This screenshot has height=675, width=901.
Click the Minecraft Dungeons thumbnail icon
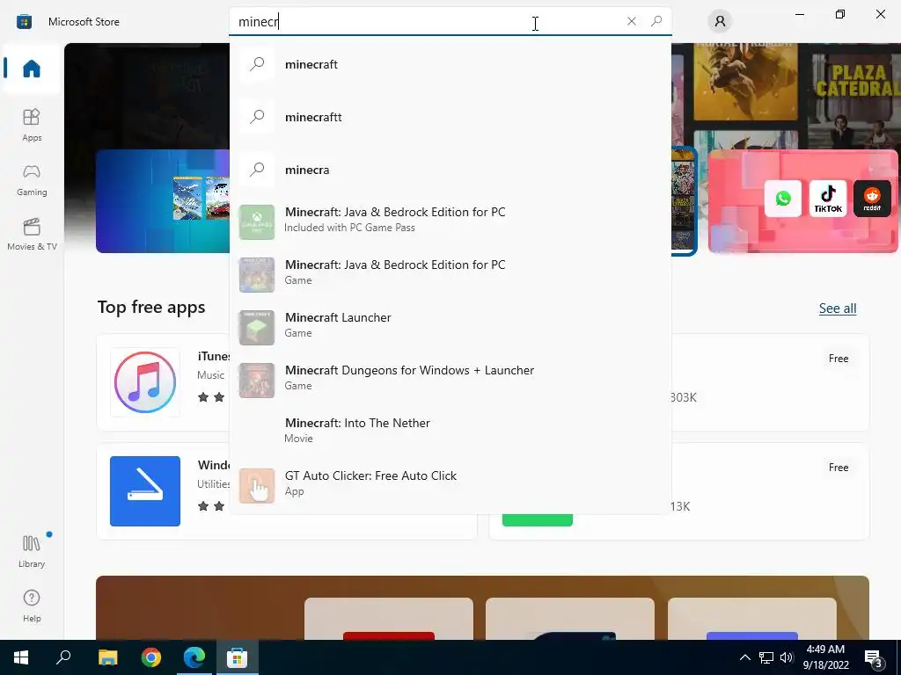(257, 381)
